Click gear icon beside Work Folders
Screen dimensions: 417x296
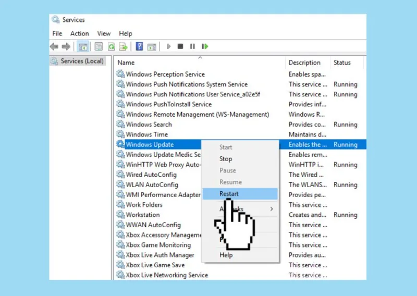120,204
